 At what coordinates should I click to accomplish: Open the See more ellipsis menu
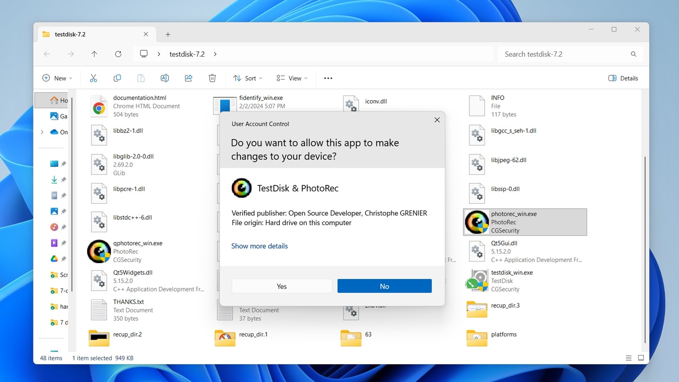328,78
